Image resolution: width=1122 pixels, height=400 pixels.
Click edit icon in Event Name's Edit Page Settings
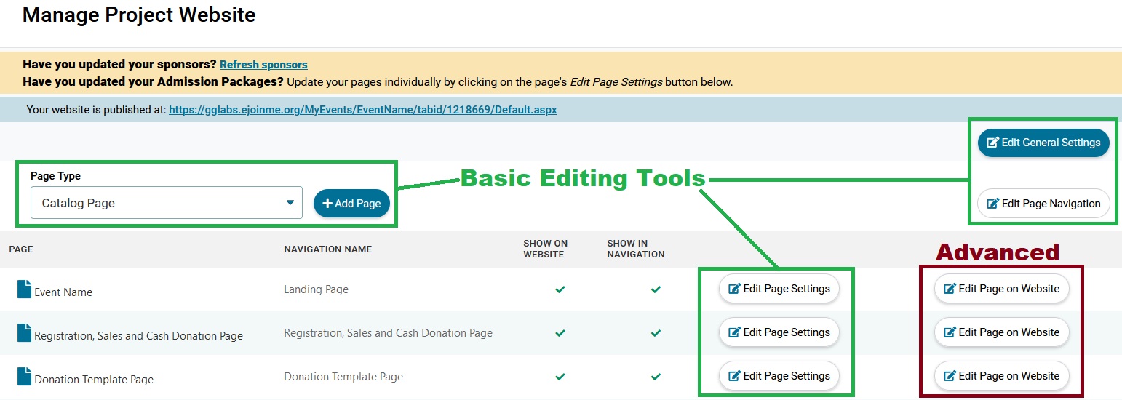[x=734, y=289]
